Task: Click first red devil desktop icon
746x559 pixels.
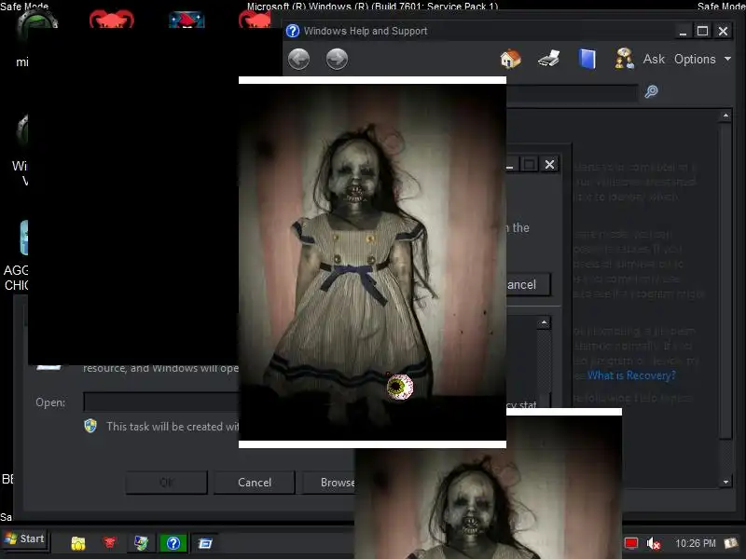Action: point(112,19)
